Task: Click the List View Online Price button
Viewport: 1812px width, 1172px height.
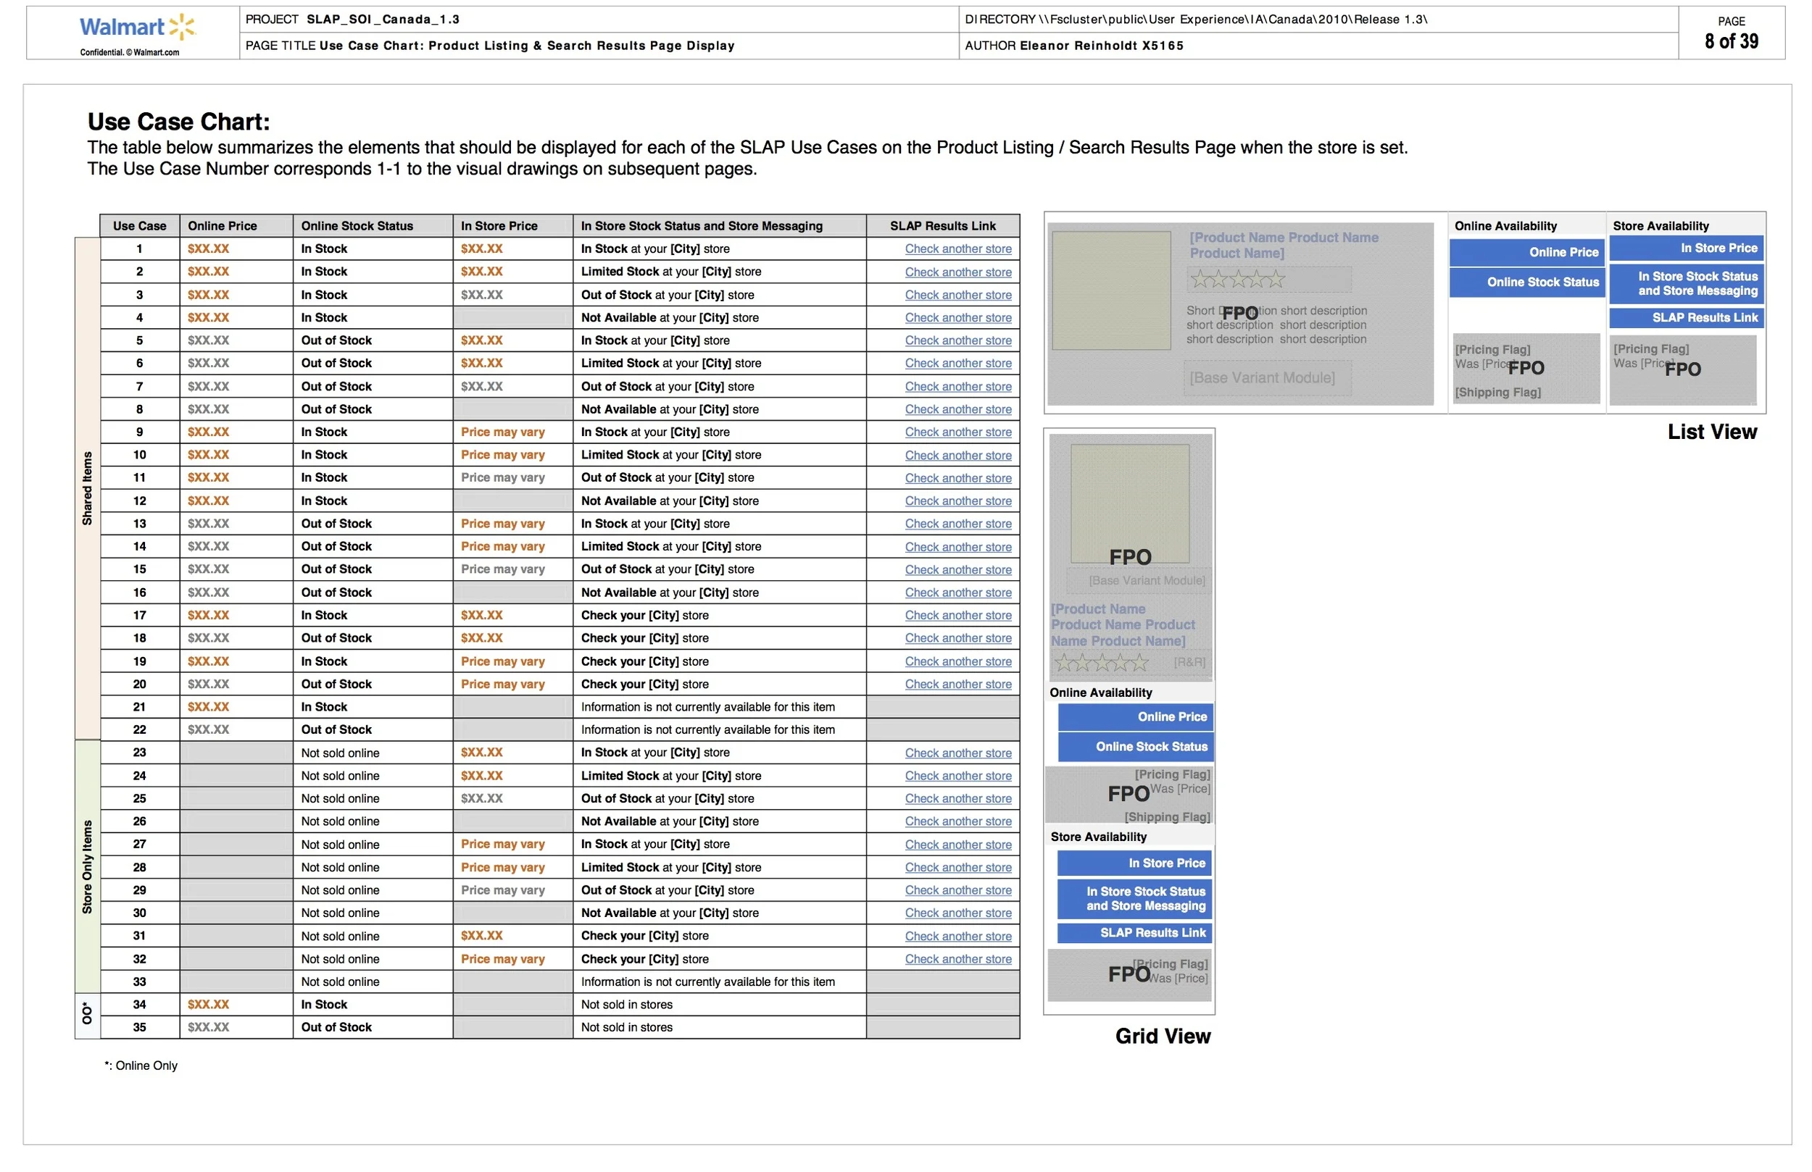Action: [1526, 252]
